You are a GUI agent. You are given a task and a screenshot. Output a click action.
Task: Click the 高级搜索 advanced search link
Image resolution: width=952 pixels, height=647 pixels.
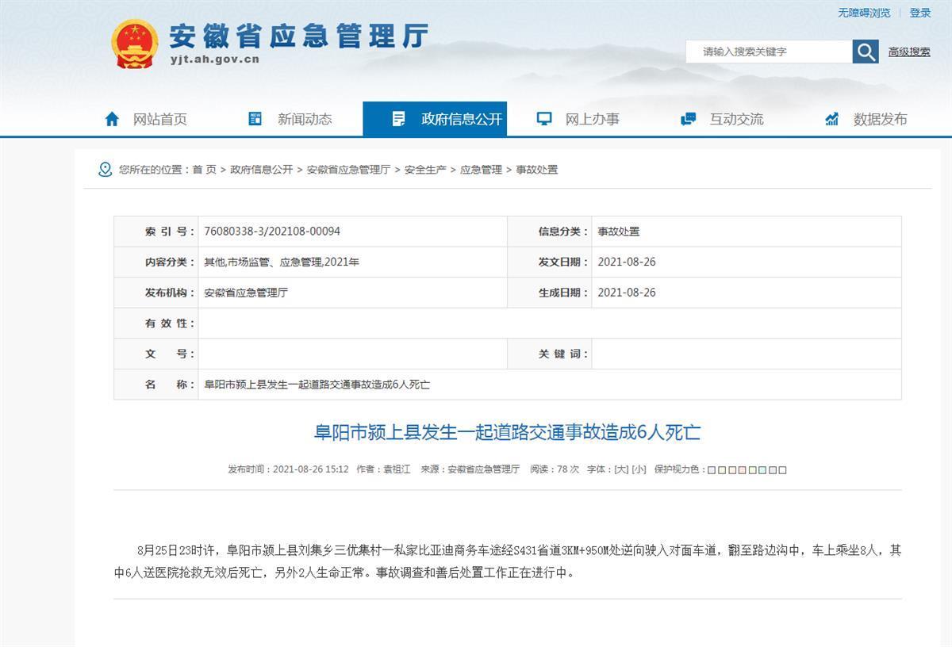coord(909,52)
